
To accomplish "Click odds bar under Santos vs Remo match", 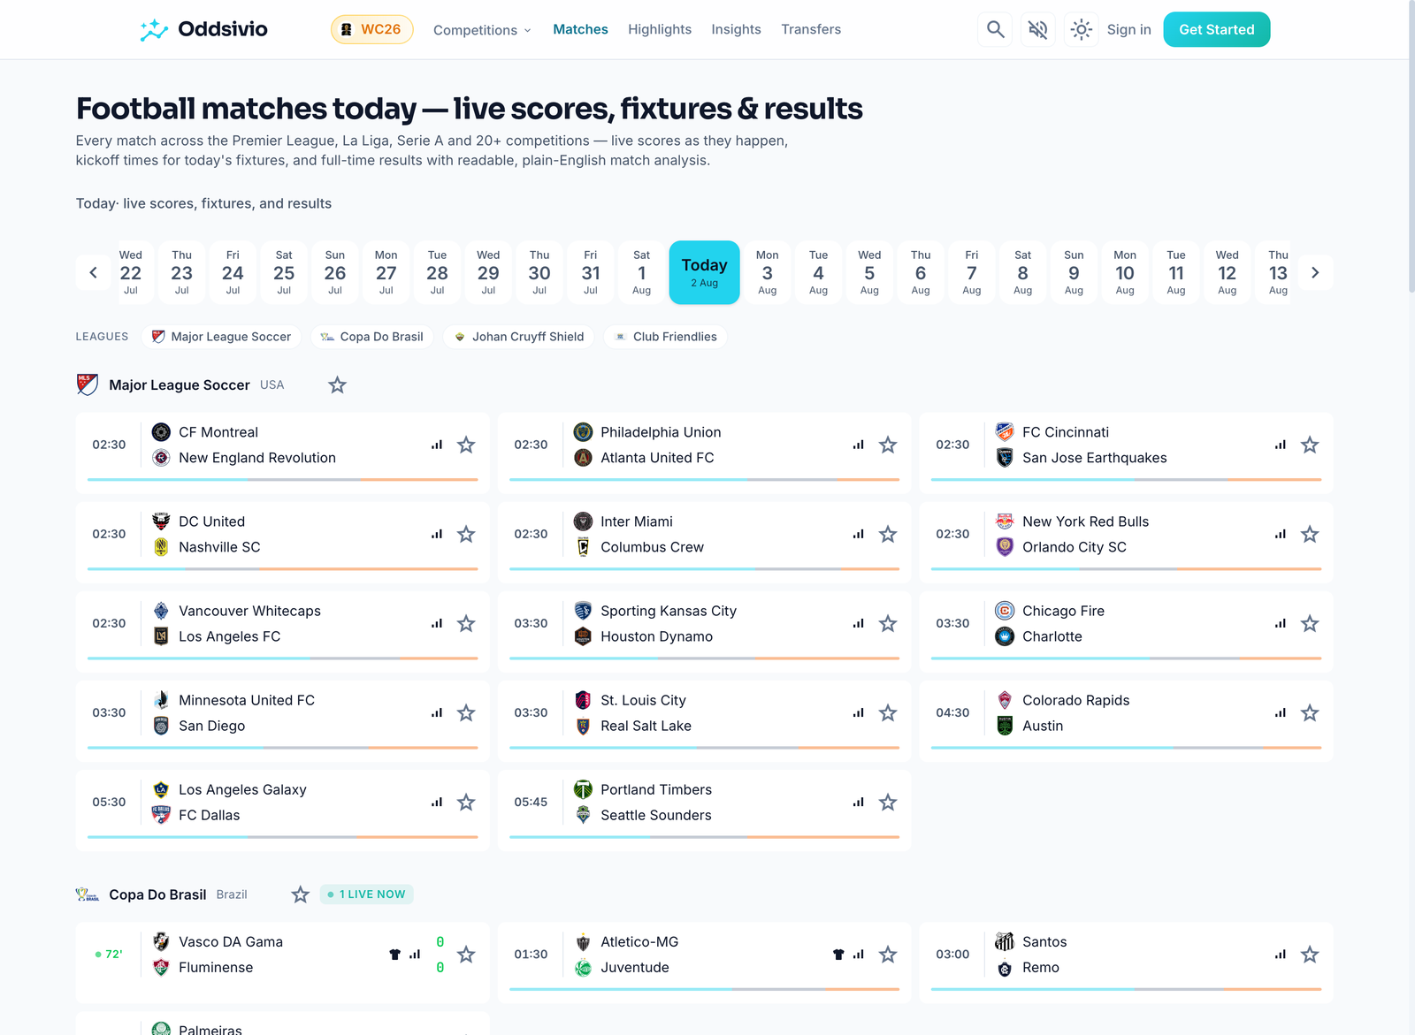I will (1126, 989).
